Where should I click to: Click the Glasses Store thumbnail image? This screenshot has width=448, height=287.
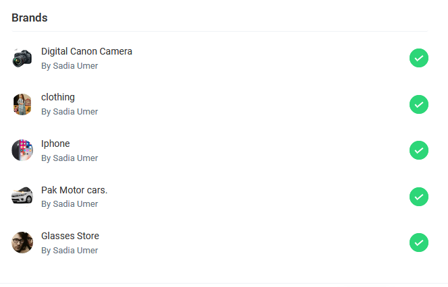(22, 243)
